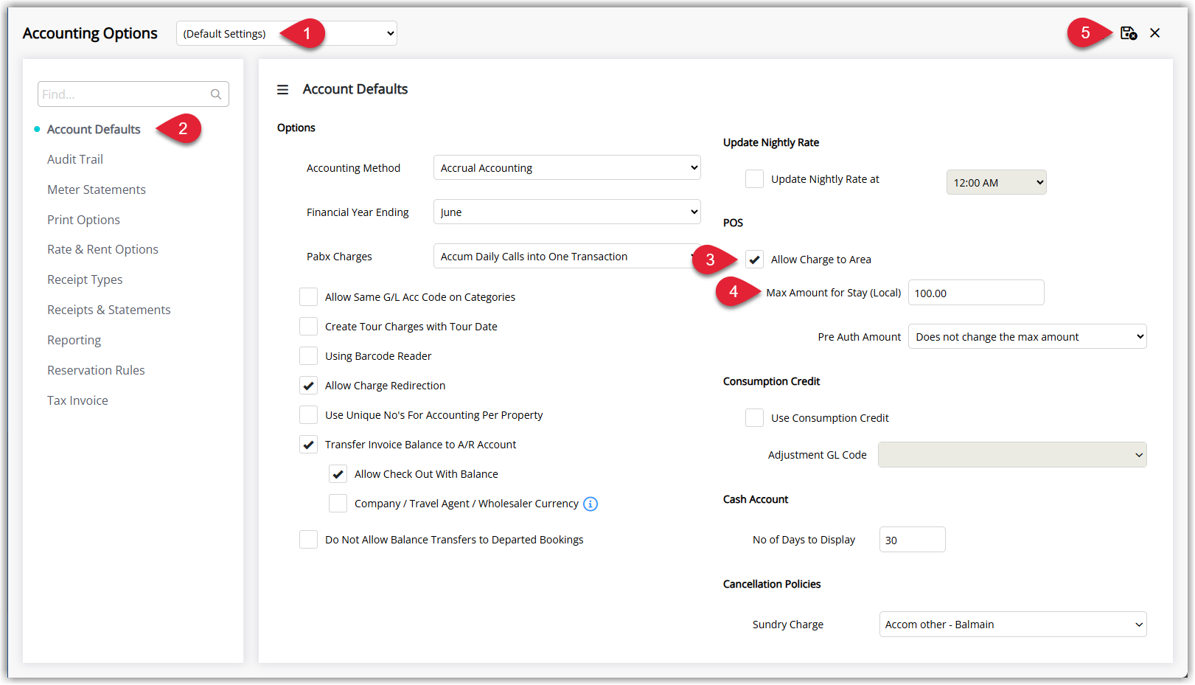Open the hamburger menu beside Account Defaults
Screen dimensions: 1195x685
click(x=282, y=89)
